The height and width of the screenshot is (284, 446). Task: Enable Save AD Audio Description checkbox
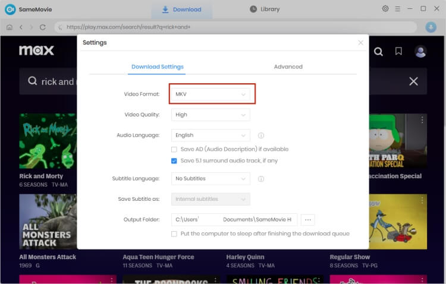click(x=174, y=150)
